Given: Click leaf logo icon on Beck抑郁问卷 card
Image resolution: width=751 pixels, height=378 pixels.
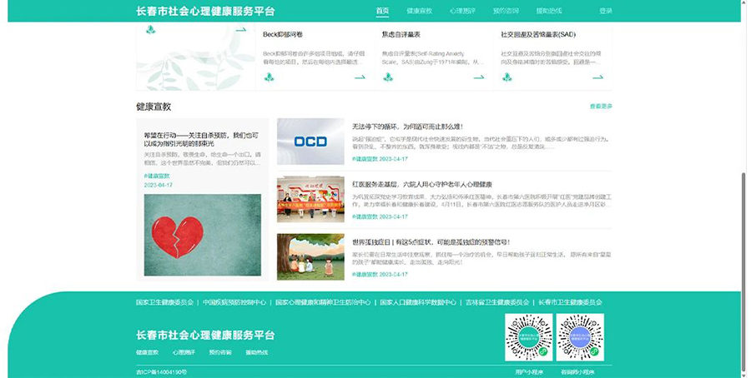Looking at the screenshot, I should 270,77.
